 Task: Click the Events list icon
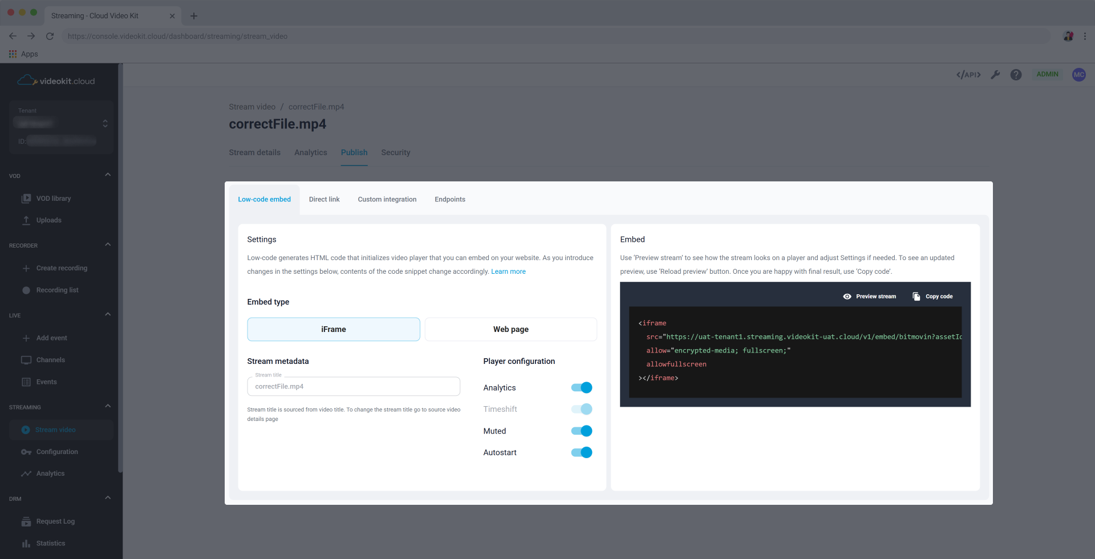pos(26,382)
